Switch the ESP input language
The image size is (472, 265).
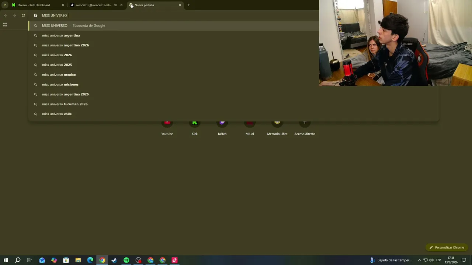[x=439, y=260]
